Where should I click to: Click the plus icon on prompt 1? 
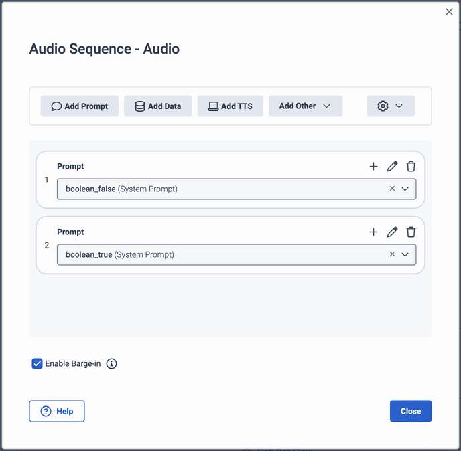[373, 167]
